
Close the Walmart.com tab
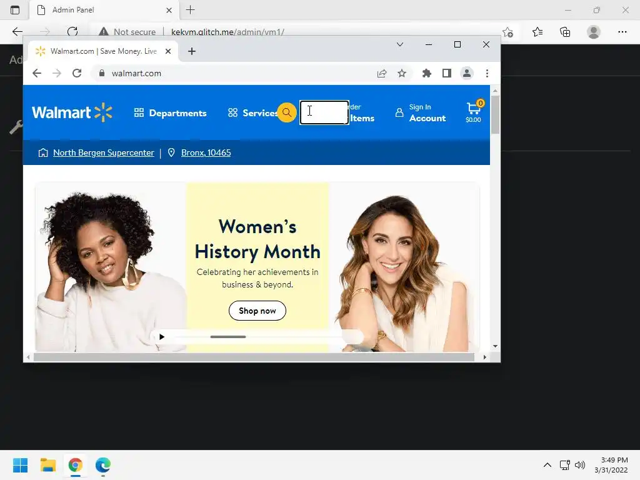coord(168,51)
